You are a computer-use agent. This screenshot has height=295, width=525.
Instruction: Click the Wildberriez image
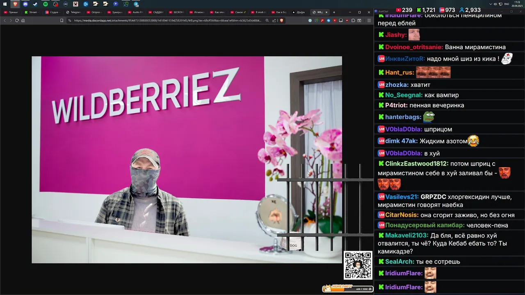(187, 159)
